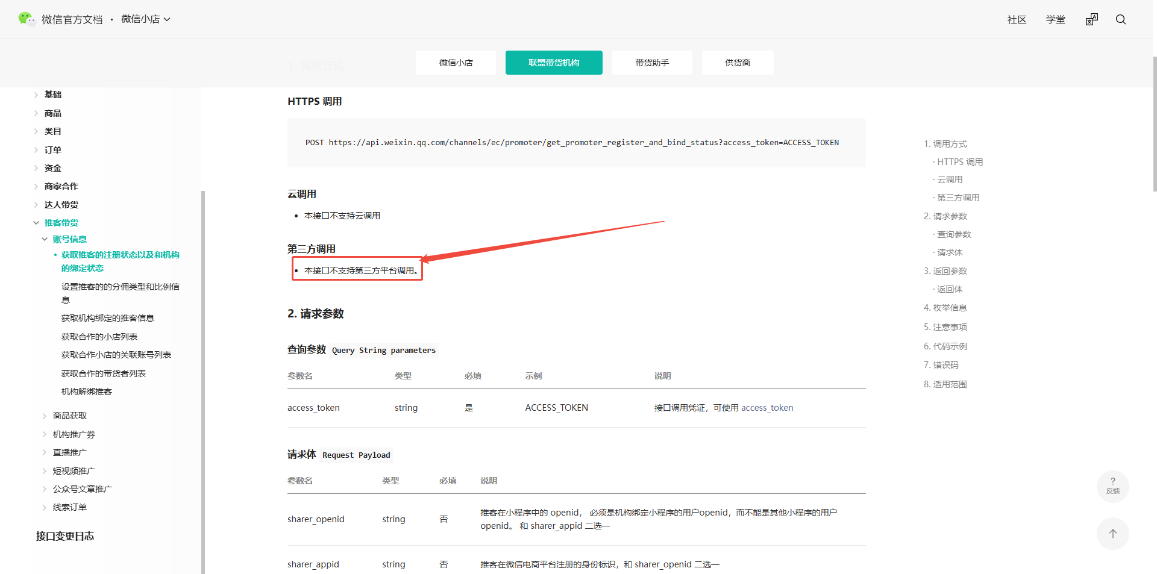Click the sharer_appid parameter name
Screen dimensions: 1157x574
313,564
